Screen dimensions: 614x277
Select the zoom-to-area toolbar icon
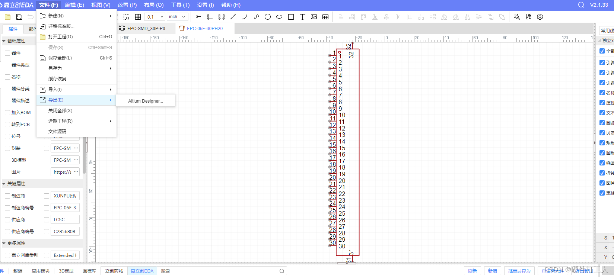pos(127,17)
